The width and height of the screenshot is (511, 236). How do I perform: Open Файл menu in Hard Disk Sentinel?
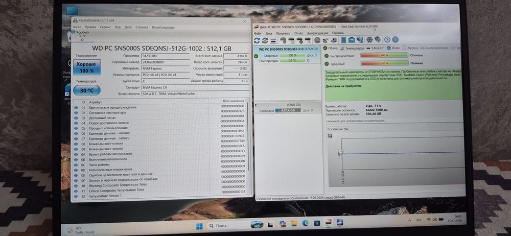click(258, 33)
